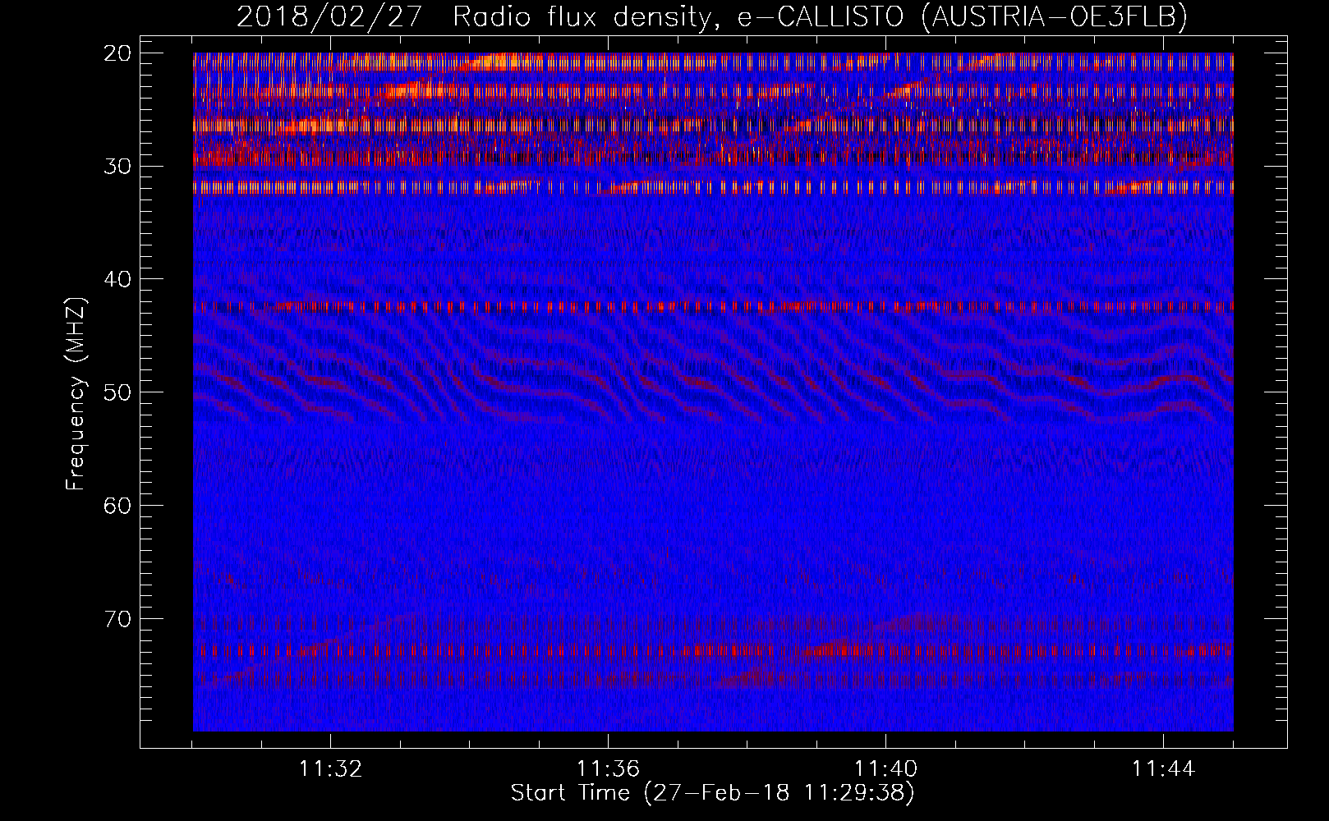1329x821 pixels.
Task: Click the 11:44 time tick label
Action: [x=1163, y=769]
